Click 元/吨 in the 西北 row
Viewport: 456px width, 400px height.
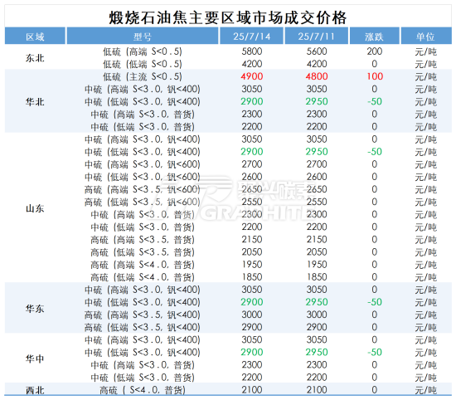426,390
